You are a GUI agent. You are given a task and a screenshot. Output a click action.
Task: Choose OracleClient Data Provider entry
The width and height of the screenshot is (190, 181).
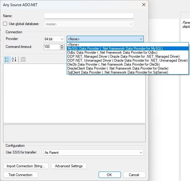pos(128,68)
